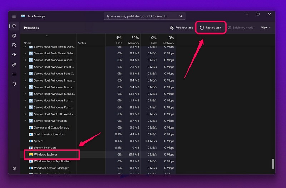Expand Service Host: Windows Font Cache entry

coord(25,74)
